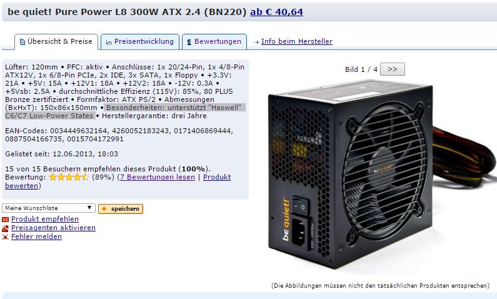Click the speichern button
The width and height of the screenshot is (497, 299).
pos(121,209)
